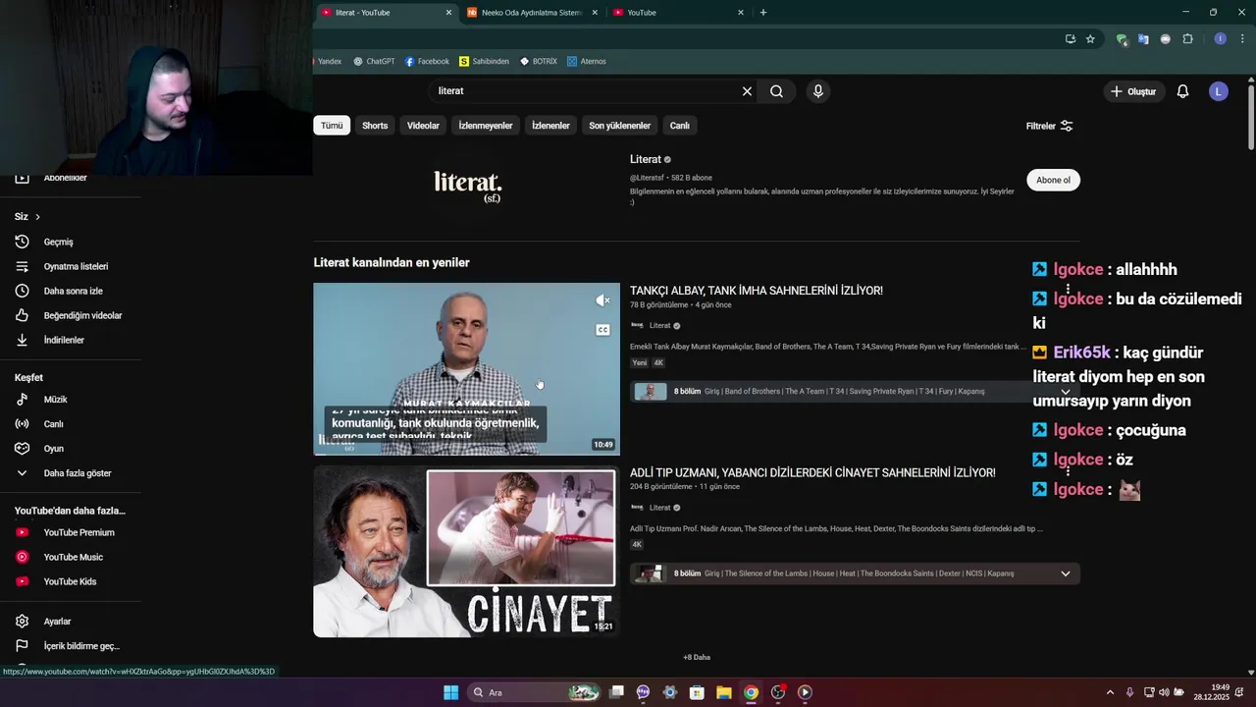Open the TANKÇI ALBAY video title
This screenshot has height=707, width=1256.
[757, 291]
